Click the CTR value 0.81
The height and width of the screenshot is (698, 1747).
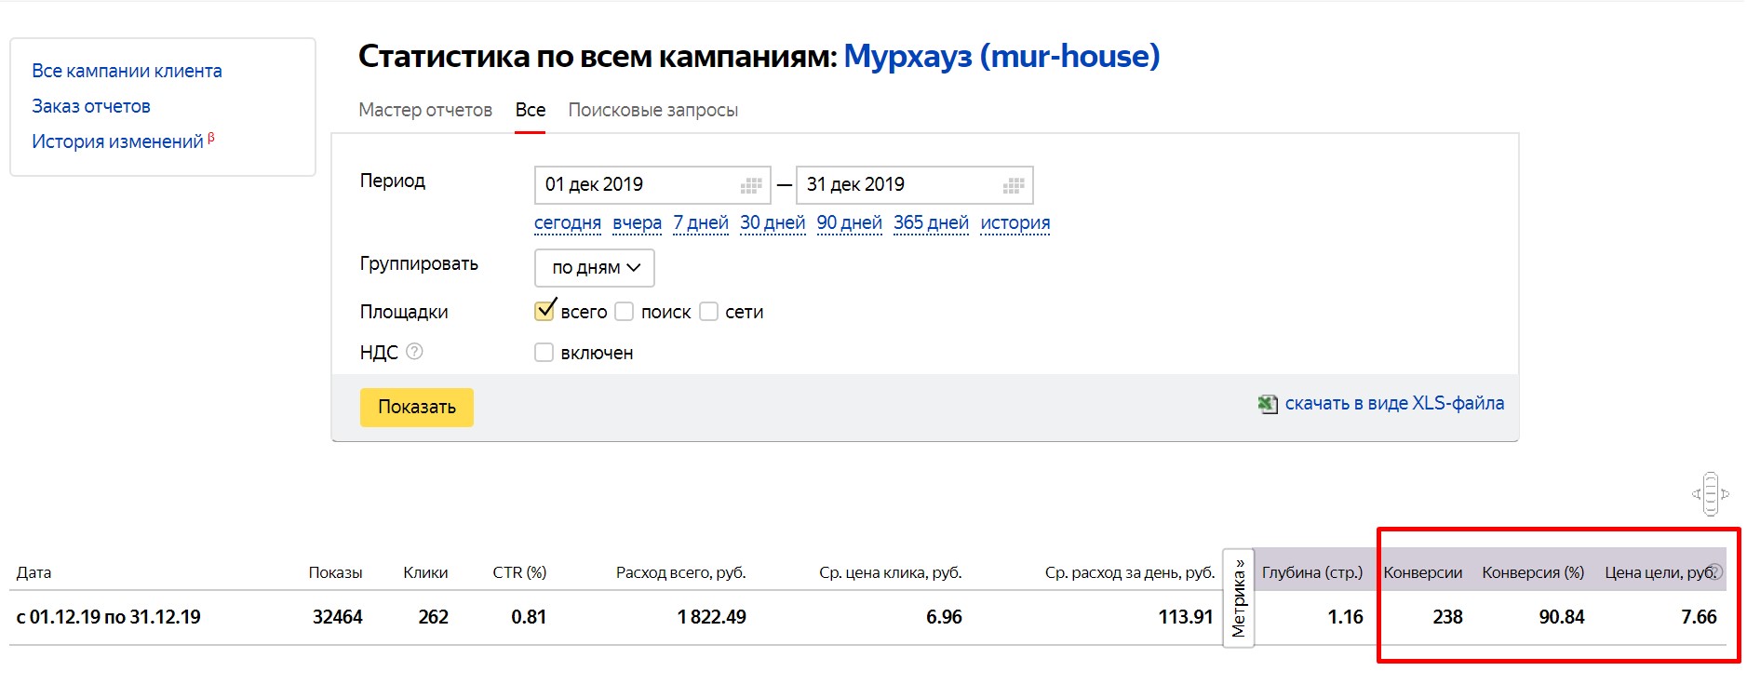coord(529,617)
